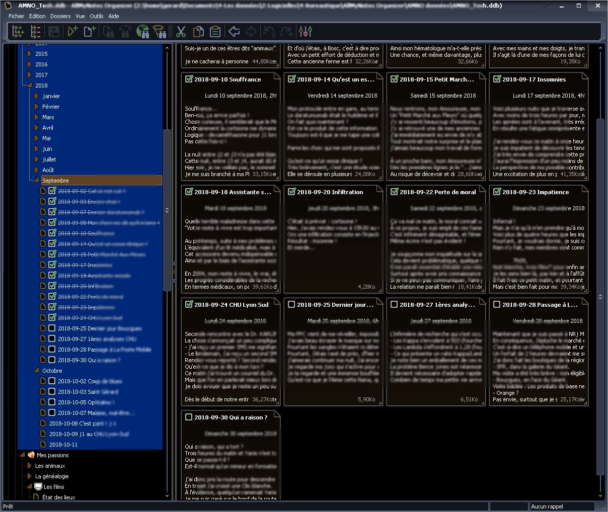
Task: Open global search globe binoculars icon
Action: 143,32
